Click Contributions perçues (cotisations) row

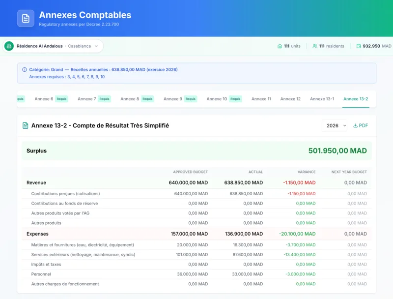(196, 194)
